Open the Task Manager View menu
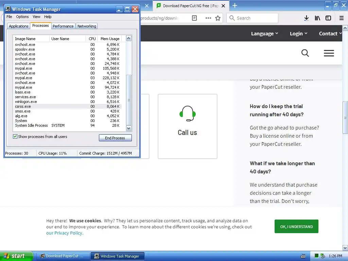 (x=36, y=17)
